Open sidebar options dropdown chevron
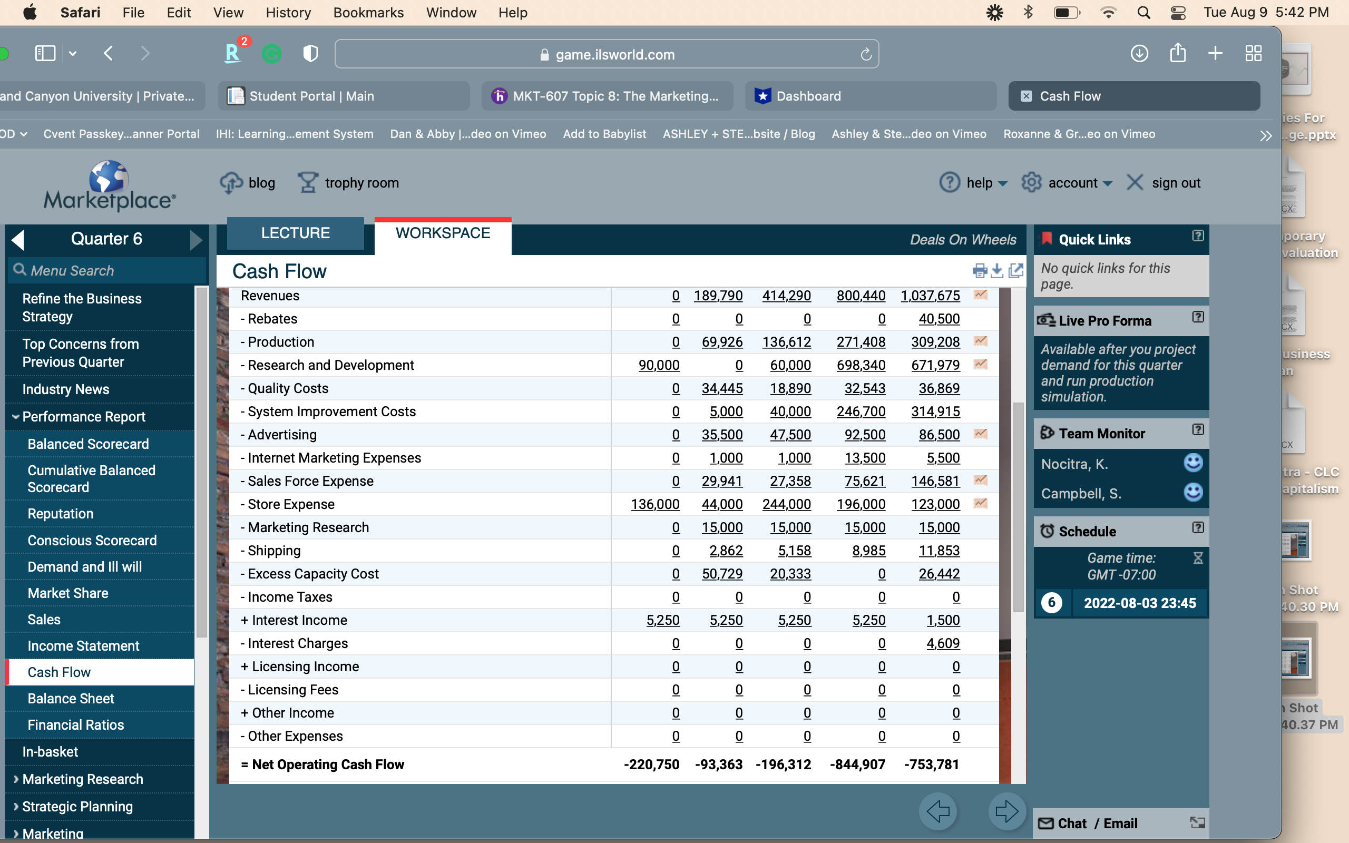This screenshot has width=1349, height=843. pos(73,54)
